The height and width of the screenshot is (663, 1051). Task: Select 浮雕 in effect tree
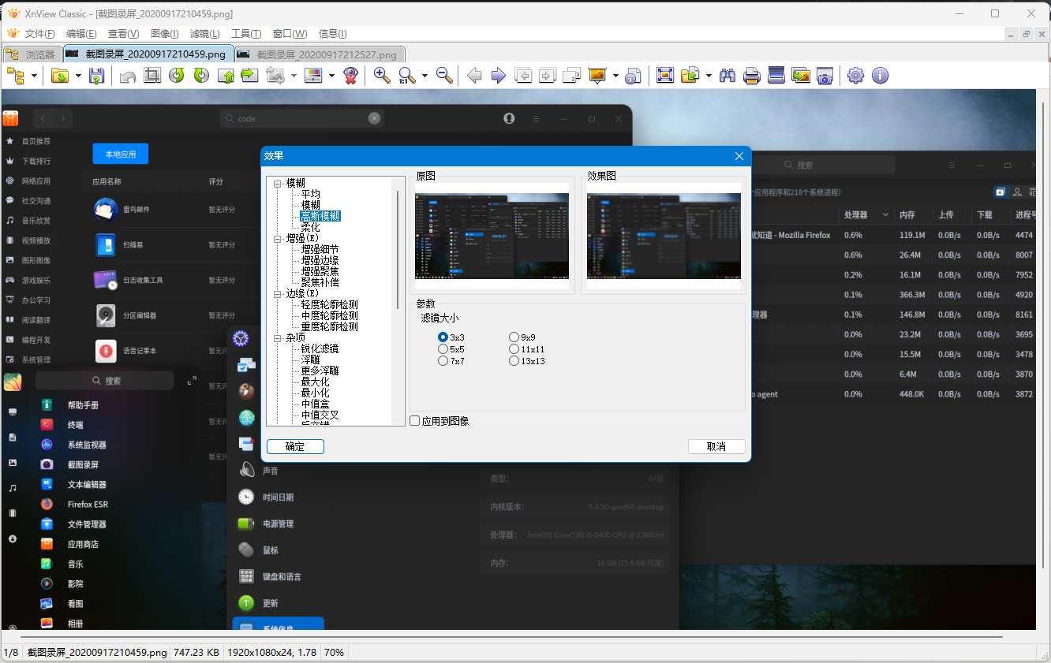coord(311,359)
